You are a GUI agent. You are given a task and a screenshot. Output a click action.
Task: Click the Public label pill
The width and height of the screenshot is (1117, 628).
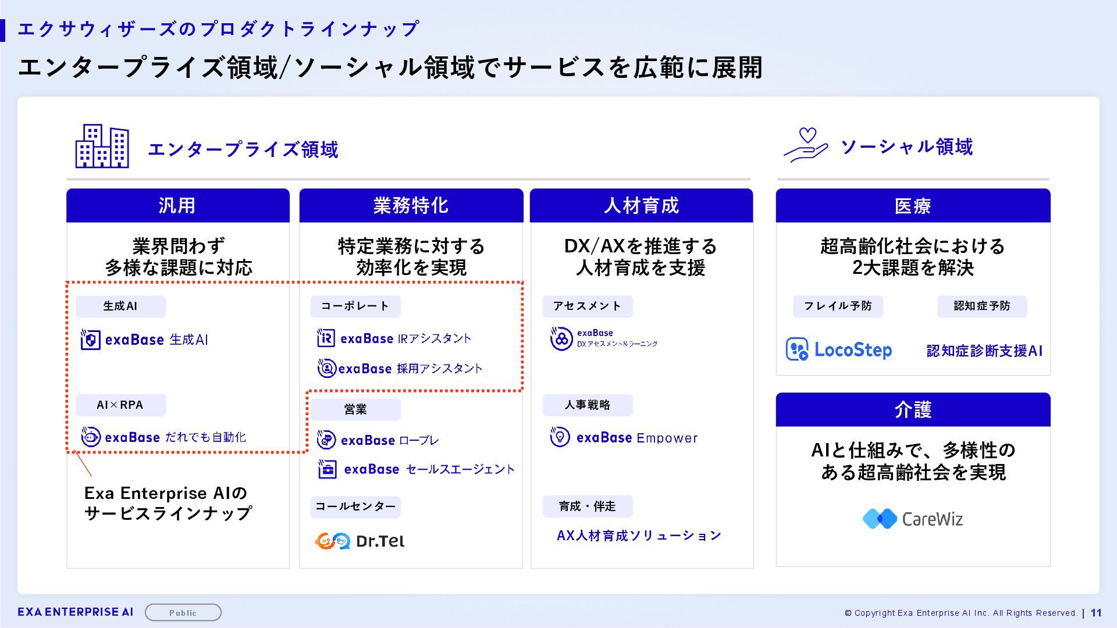tap(183, 612)
